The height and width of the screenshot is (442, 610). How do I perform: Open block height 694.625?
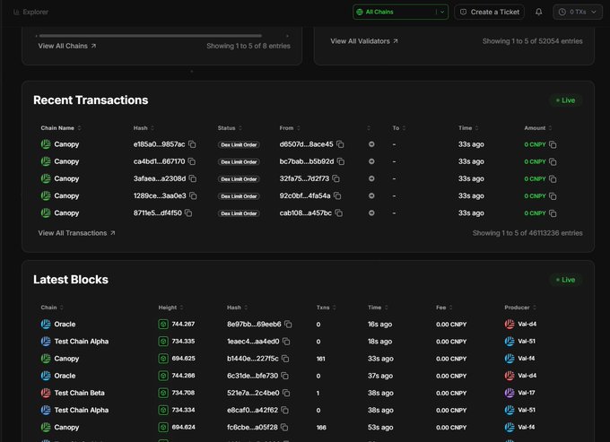[x=183, y=359]
